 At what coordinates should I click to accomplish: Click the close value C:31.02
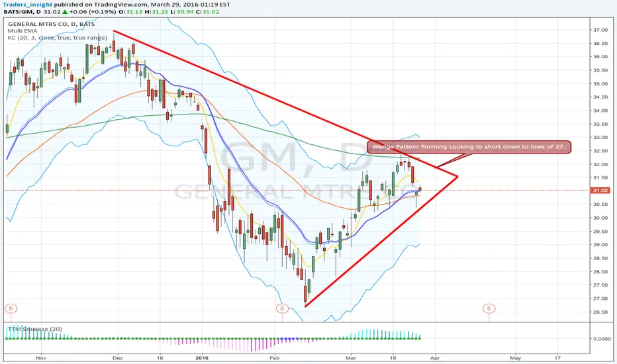coord(207,12)
